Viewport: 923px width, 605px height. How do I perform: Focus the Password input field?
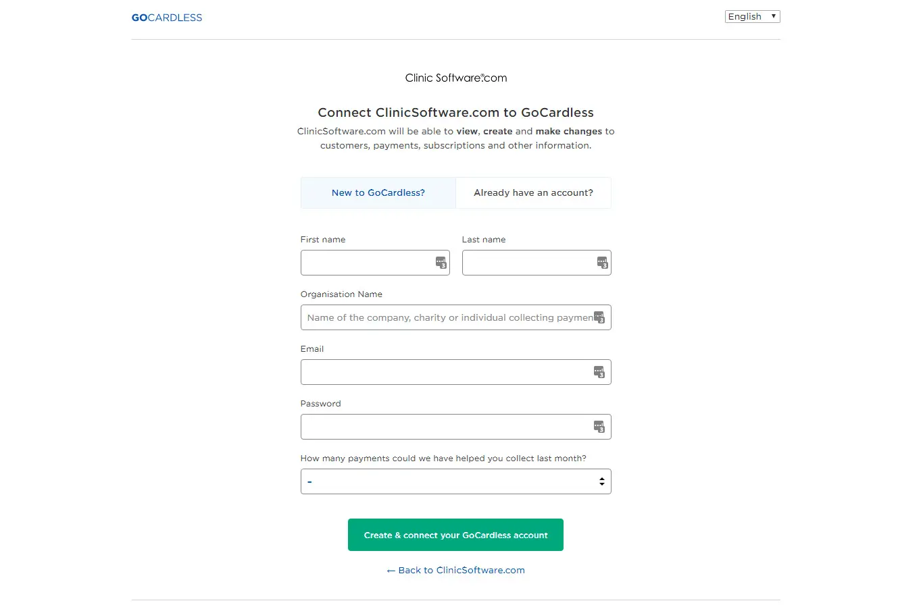click(x=446, y=427)
